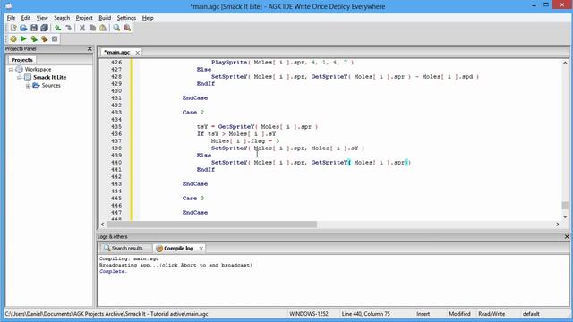
Task: Open the Build menu
Action: click(105, 18)
